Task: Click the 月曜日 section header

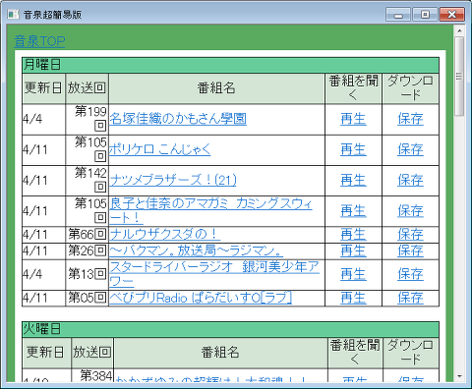Action: (230, 65)
